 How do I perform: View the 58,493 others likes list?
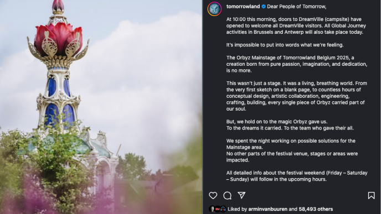(x=316, y=209)
